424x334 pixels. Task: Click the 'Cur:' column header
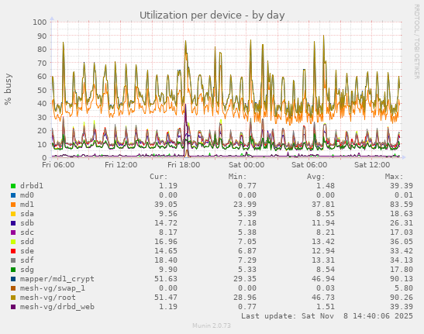(x=159, y=177)
